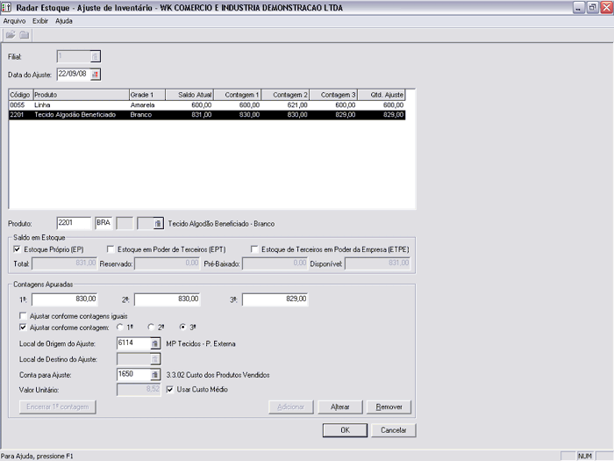Check Ajustar conforme contagens iguais
Image resolution: width=614 pixels, height=461 pixels.
pyautogui.click(x=23, y=314)
